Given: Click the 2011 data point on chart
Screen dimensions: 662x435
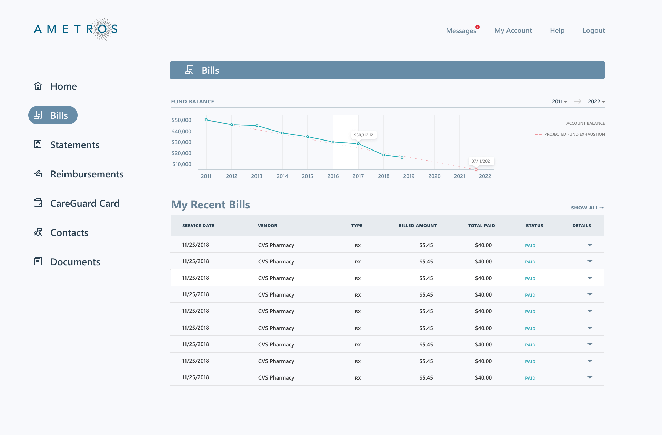Looking at the screenshot, I should (206, 120).
